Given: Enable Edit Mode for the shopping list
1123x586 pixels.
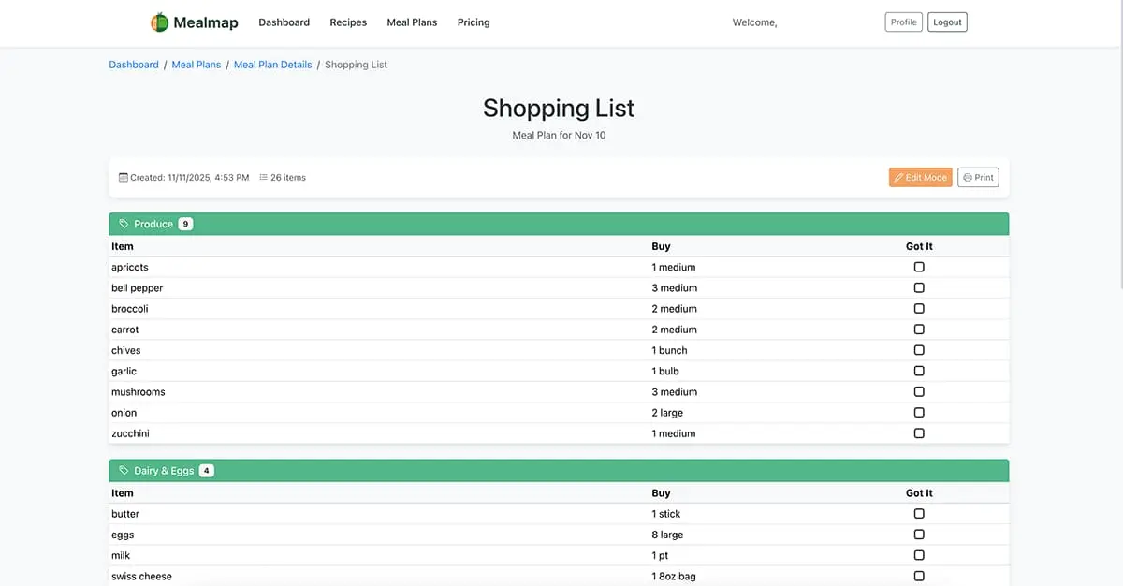Looking at the screenshot, I should [x=920, y=176].
